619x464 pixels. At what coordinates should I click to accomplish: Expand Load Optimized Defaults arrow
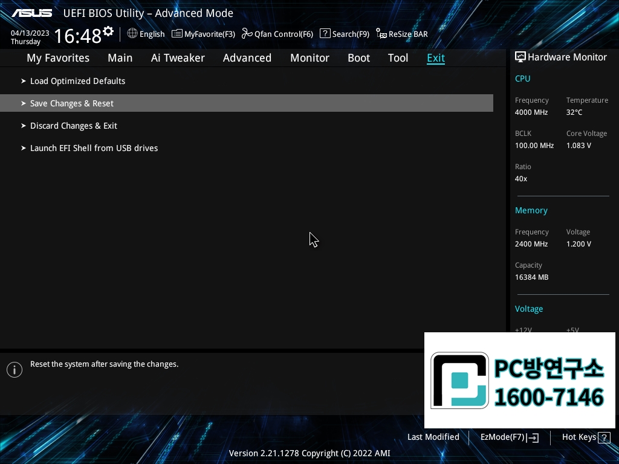click(x=24, y=81)
